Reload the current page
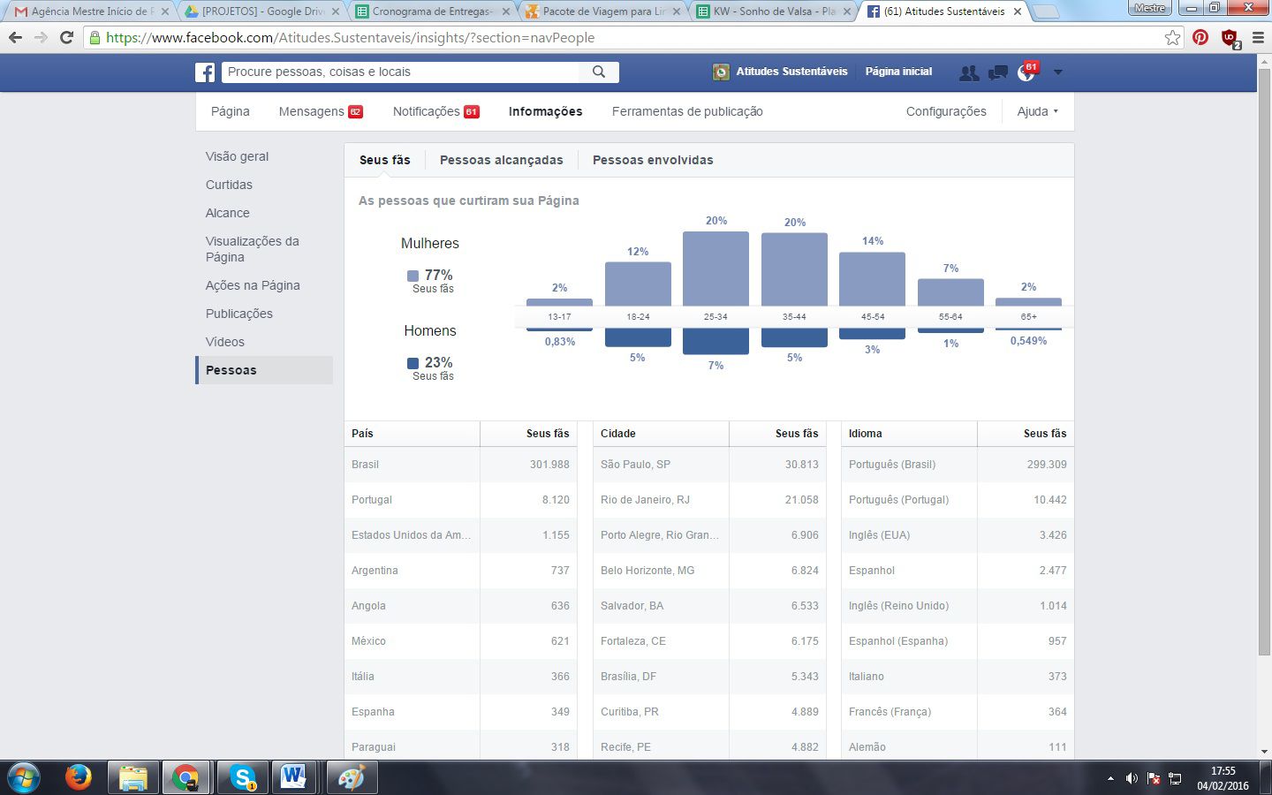Image resolution: width=1272 pixels, height=795 pixels. point(66,38)
